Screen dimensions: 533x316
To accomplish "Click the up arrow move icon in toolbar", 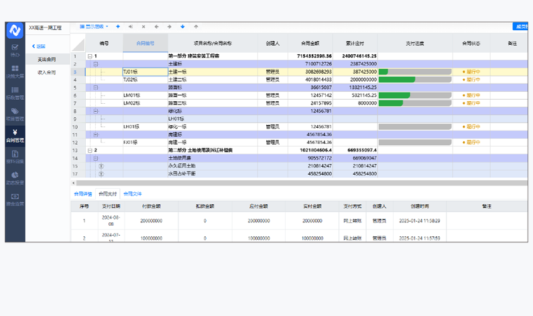I will point(195,27).
